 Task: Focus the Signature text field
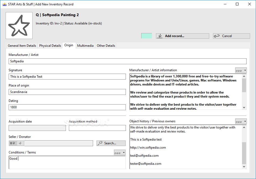tap(67, 77)
